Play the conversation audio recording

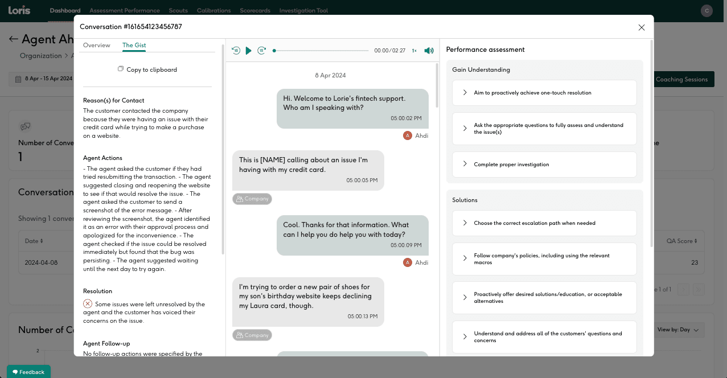coord(249,51)
